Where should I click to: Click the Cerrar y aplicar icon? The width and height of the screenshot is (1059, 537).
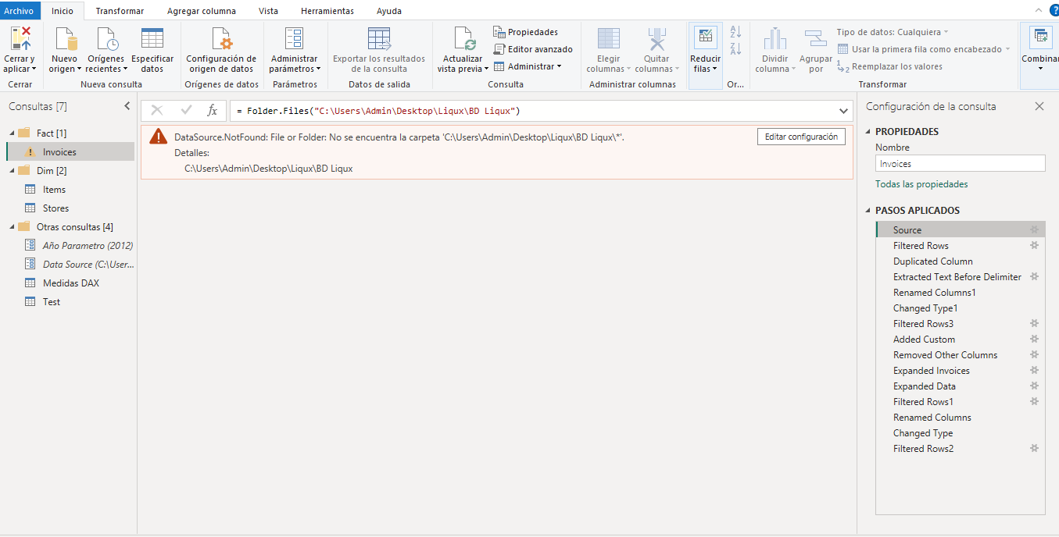tap(20, 39)
